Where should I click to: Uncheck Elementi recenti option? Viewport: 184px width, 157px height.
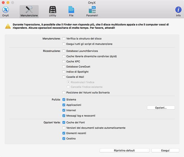64,133
